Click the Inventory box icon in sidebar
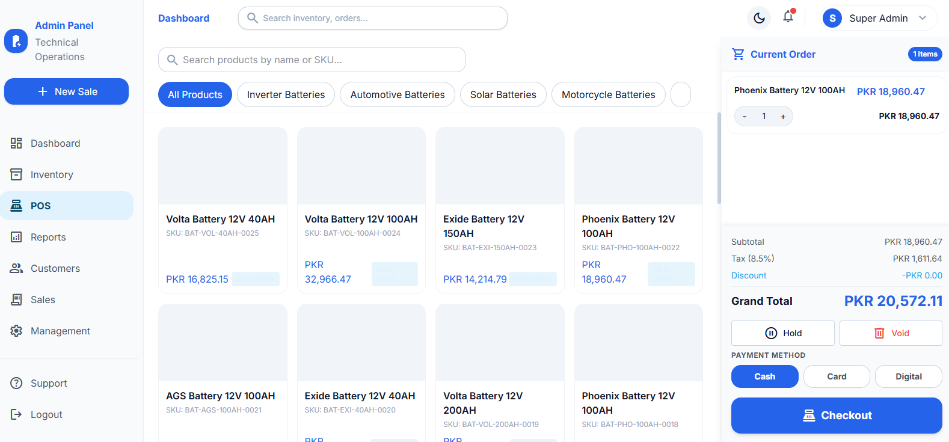The height and width of the screenshot is (442, 949). click(x=16, y=174)
